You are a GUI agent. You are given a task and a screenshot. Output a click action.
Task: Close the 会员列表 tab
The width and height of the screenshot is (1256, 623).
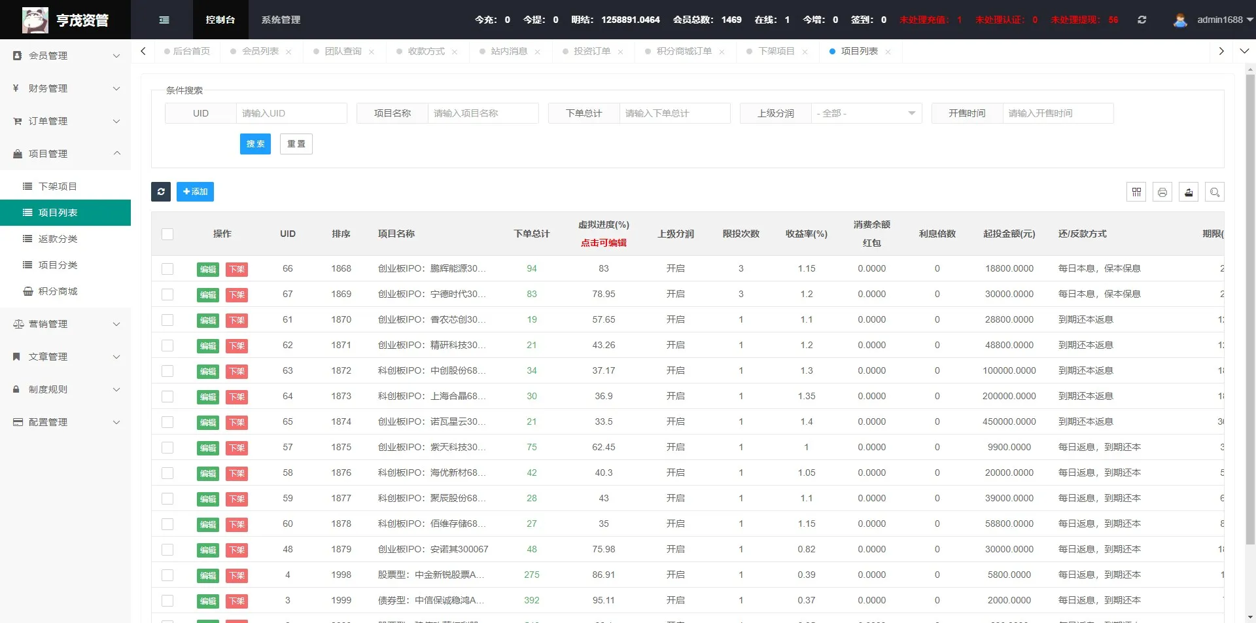288,52
